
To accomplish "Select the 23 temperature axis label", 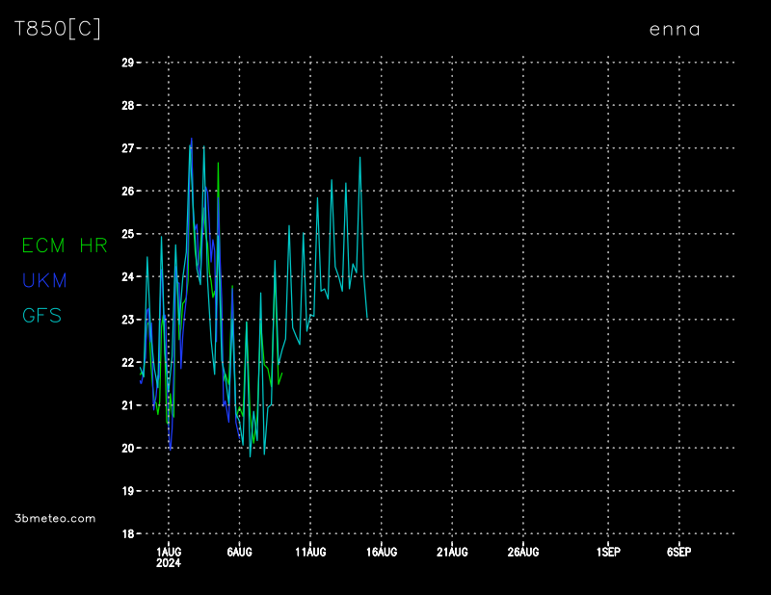I will click(x=127, y=320).
